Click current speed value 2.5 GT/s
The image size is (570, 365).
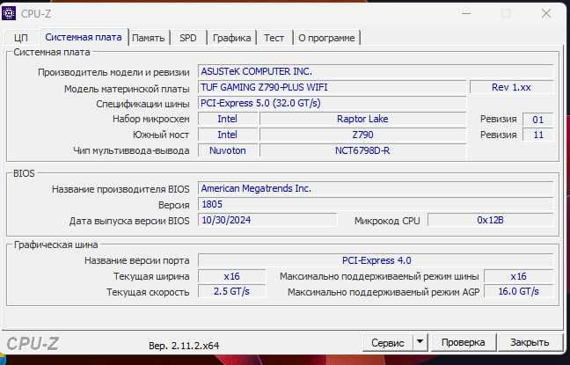tap(231, 292)
